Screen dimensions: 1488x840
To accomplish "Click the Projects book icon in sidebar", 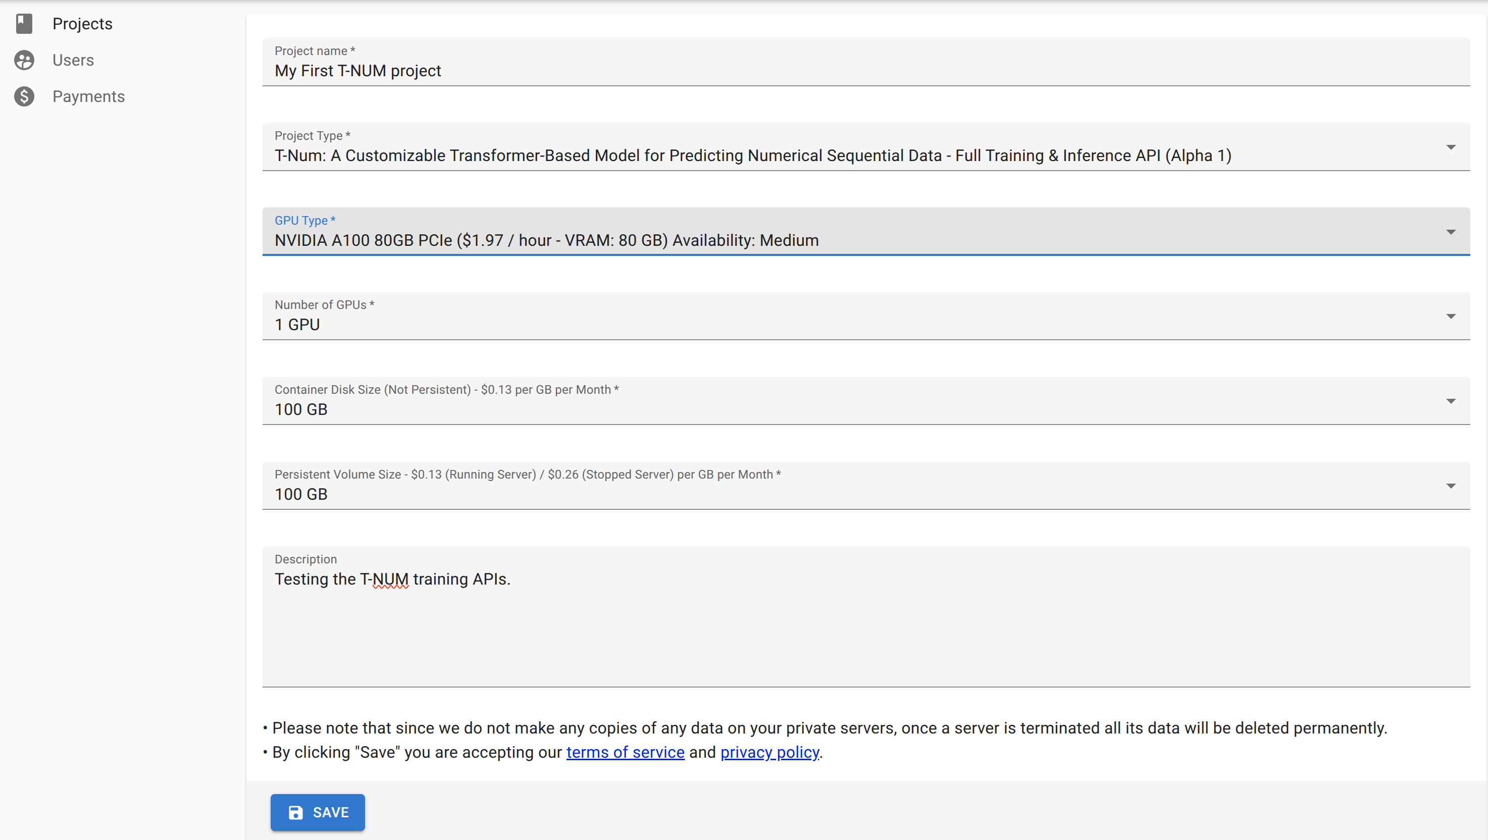I will click(24, 24).
